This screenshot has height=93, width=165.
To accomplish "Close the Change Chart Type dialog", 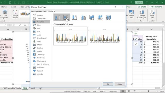I will [122, 7].
